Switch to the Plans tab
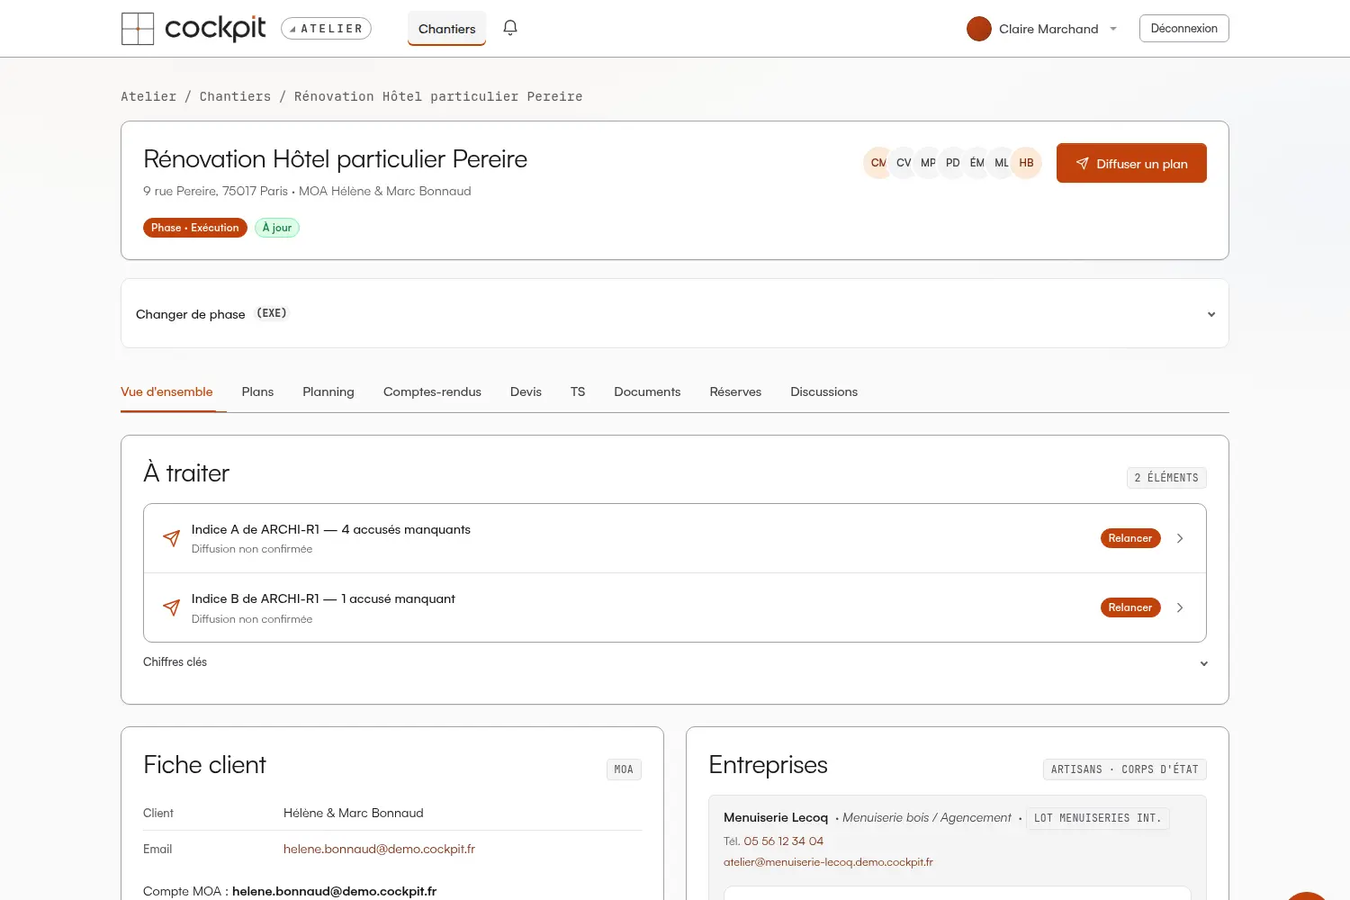This screenshot has height=900, width=1350. pyautogui.click(x=257, y=391)
